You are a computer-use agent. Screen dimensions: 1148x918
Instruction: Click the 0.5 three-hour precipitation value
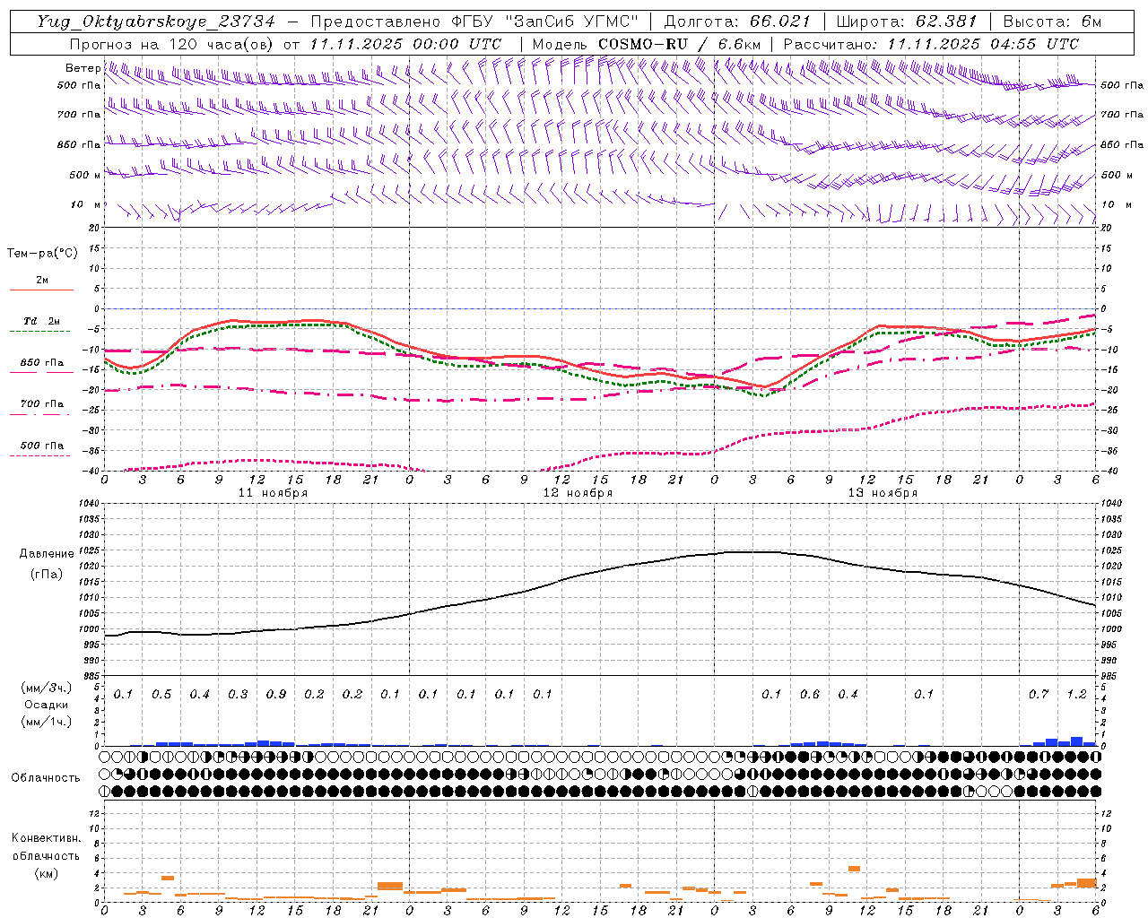tap(161, 694)
